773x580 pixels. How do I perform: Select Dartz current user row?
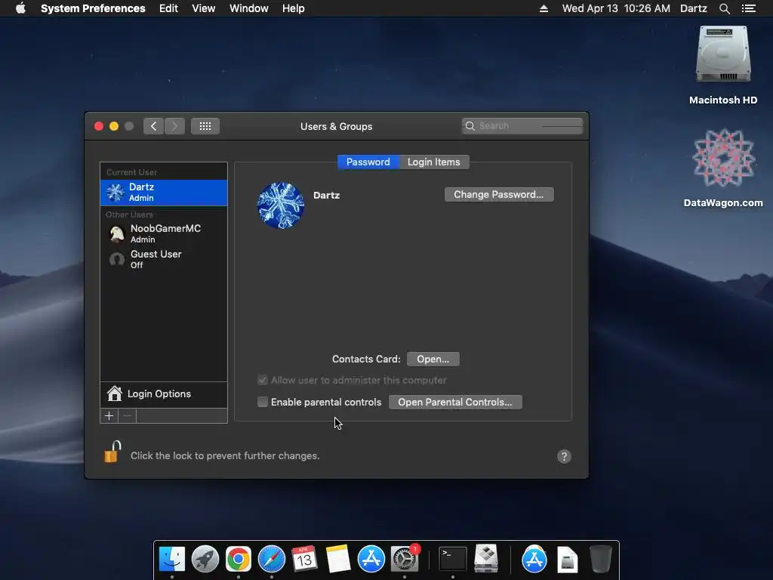164,193
